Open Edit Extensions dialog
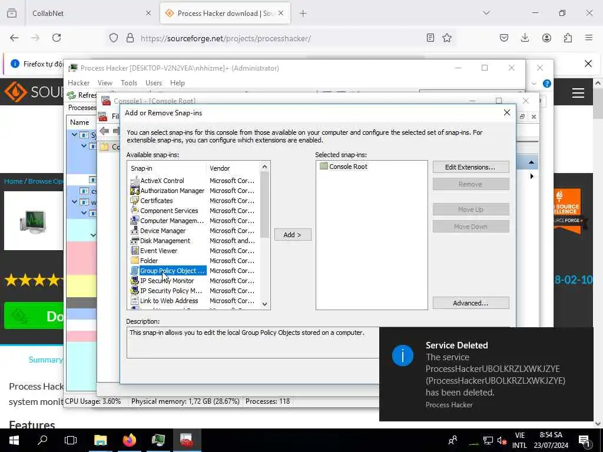Image resolution: width=603 pixels, height=452 pixels. coord(471,167)
